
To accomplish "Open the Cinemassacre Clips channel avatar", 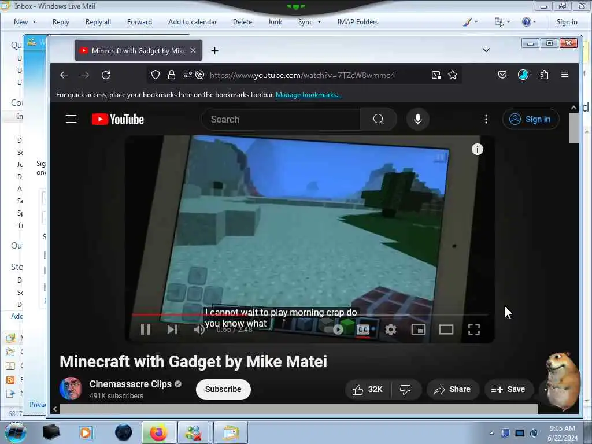I will click(71, 388).
